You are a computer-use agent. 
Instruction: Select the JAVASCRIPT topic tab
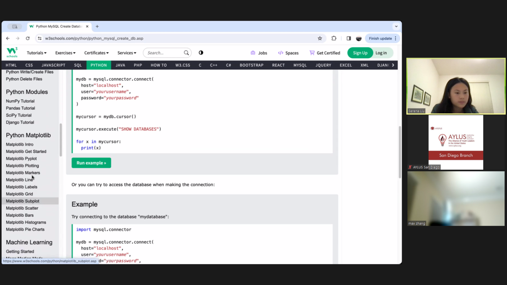click(53, 65)
